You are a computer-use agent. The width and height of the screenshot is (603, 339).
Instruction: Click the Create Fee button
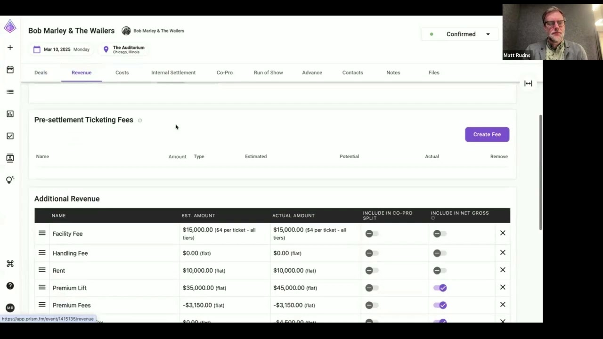(487, 134)
